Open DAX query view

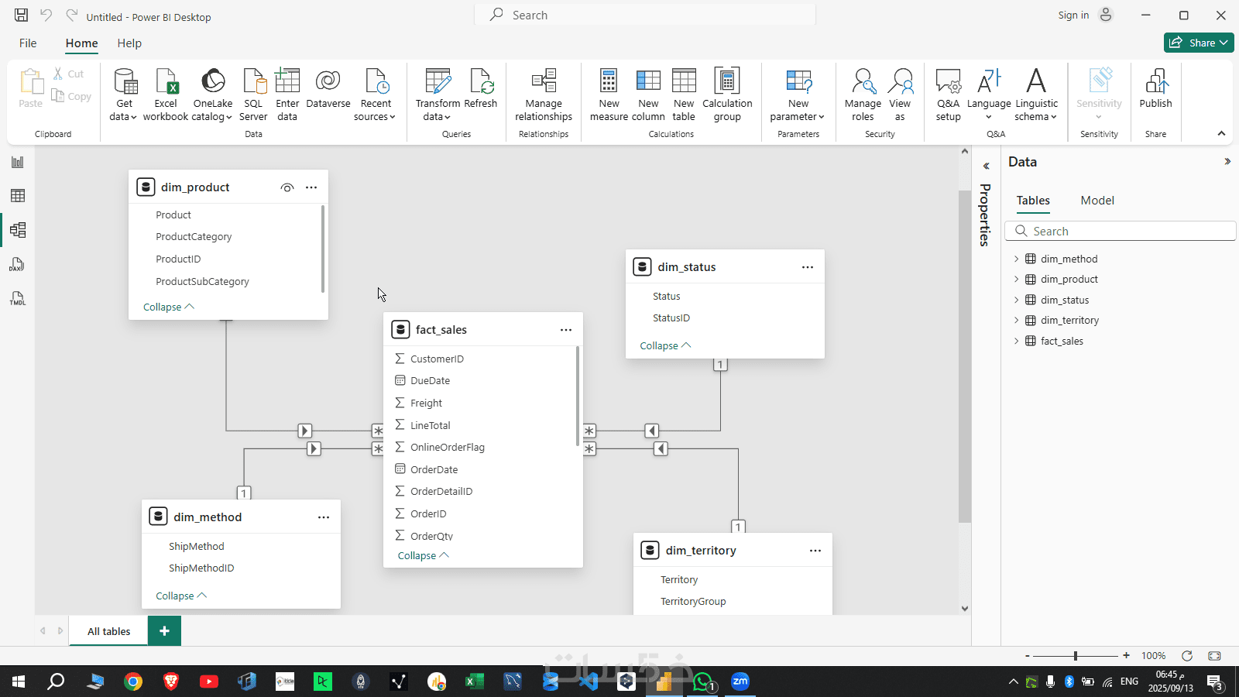point(18,264)
